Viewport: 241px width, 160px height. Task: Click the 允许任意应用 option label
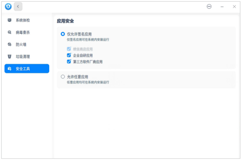pyautogui.click(x=77, y=77)
